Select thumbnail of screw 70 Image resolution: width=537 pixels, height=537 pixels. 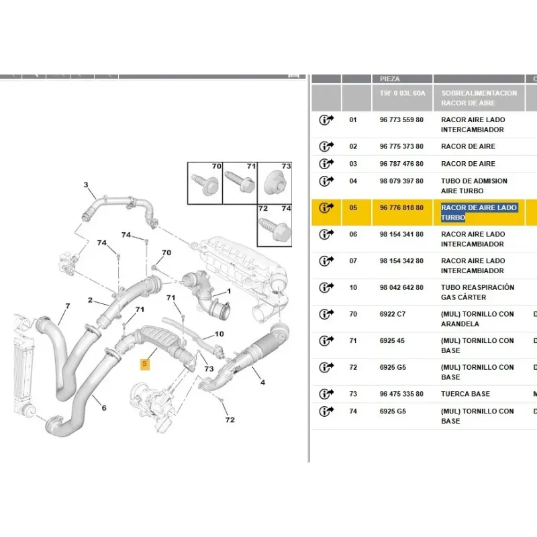pos(205,182)
